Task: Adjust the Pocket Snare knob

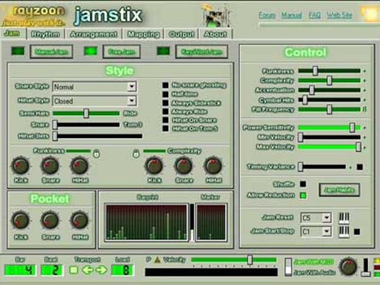Action: click(50, 220)
